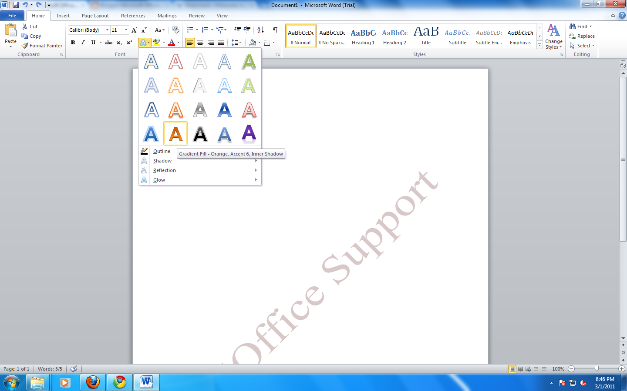Click the Save icon in Quick Access Toolbar
The image size is (627, 391).
[x=16, y=5]
